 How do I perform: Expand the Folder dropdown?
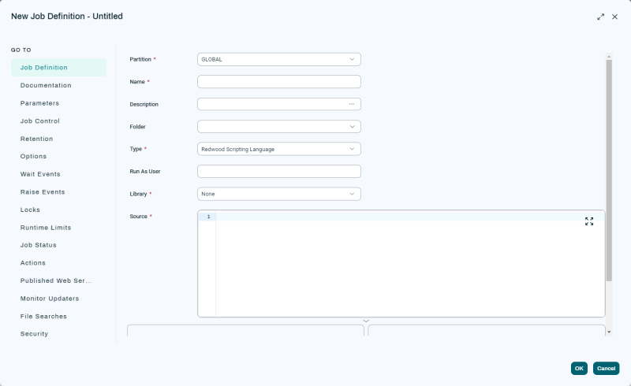(352, 126)
